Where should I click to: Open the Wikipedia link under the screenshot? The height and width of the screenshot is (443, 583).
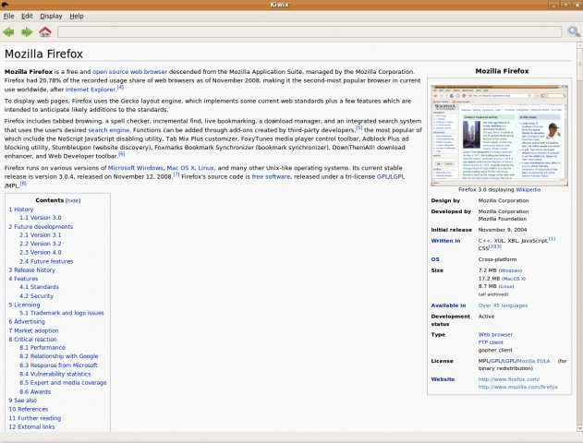click(x=528, y=189)
